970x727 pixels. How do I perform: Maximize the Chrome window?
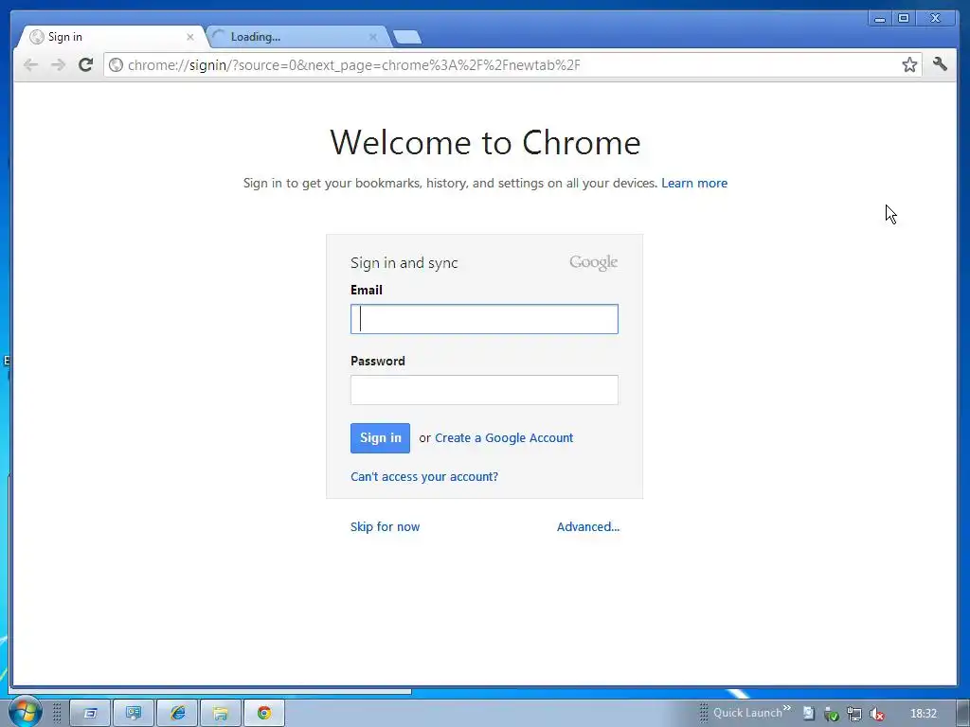click(x=904, y=19)
